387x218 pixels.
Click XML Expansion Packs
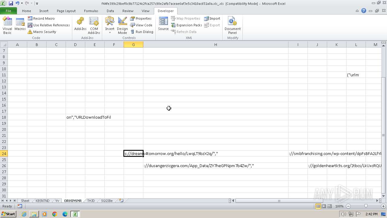click(186, 25)
